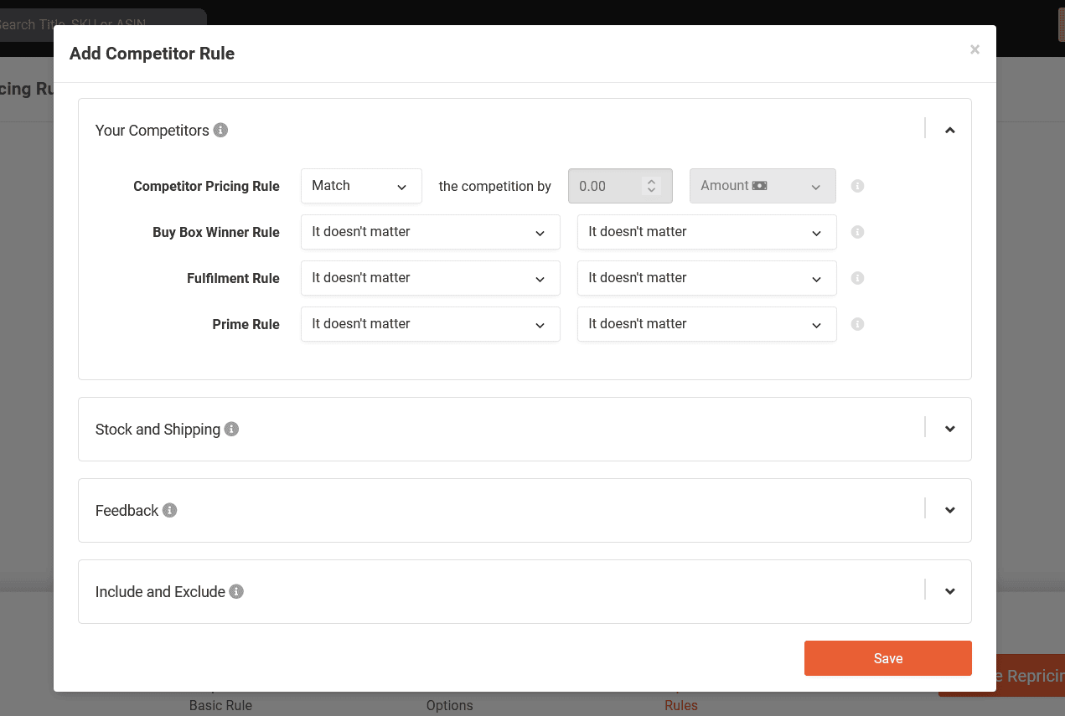Increment the competition amount using the stepper
Viewport: 1065px width, 716px height.
coord(651,182)
